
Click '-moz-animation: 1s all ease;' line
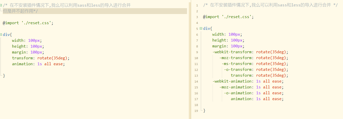(252, 87)
